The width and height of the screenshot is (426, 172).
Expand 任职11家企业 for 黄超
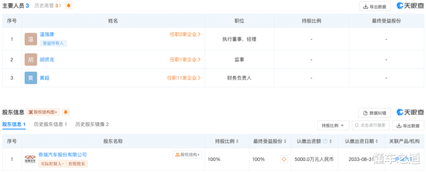coord(184,78)
